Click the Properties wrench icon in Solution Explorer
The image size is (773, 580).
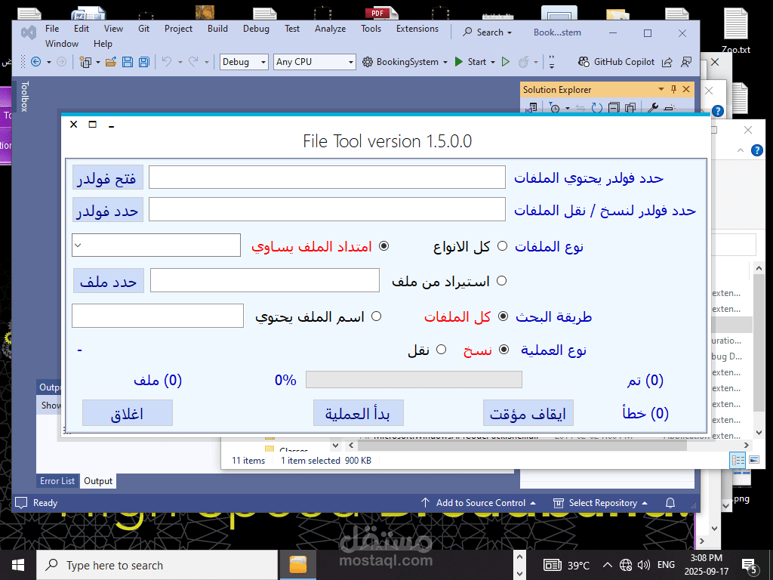click(653, 107)
